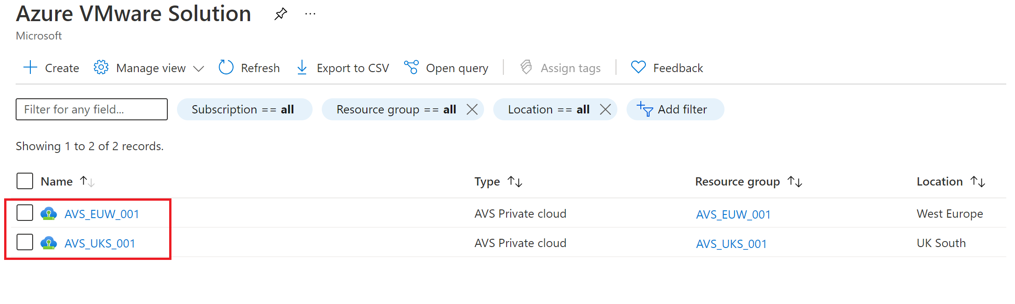
Task: Toggle the select all rows checkbox
Action: pyautogui.click(x=25, y=181)
